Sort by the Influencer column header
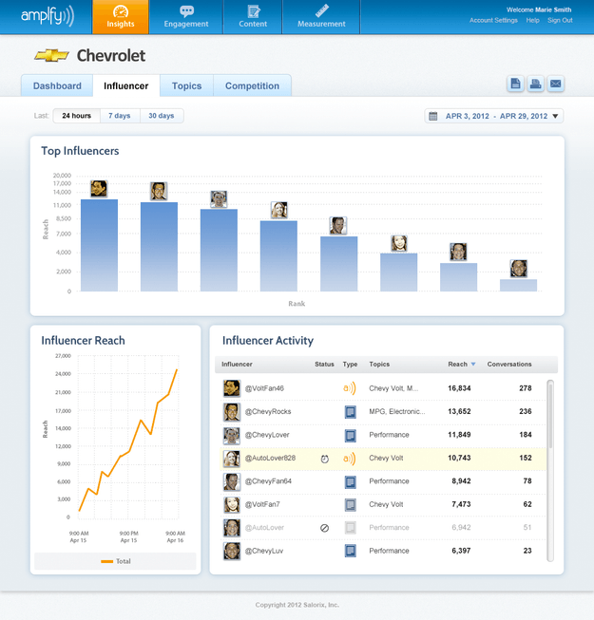The height and width of the screenshot is (620, 594). 237,365
